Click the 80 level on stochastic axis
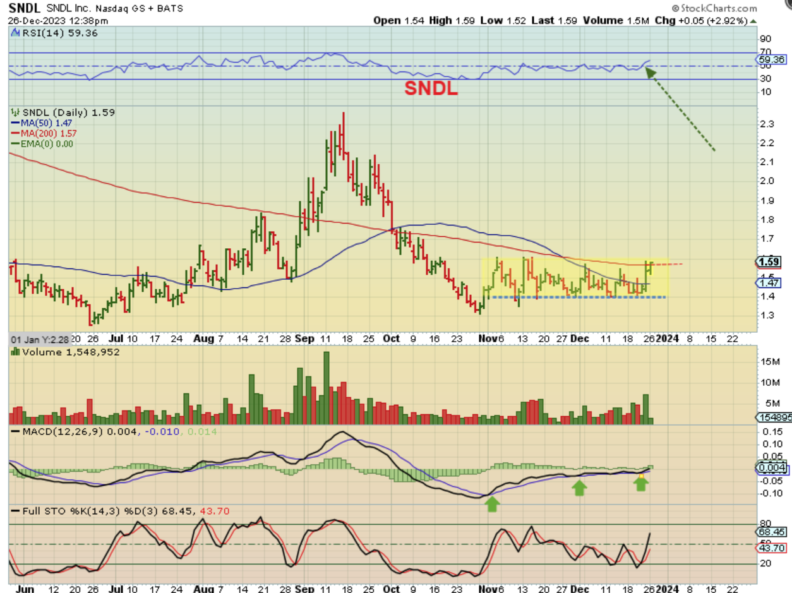The image size is (792, 593). tap(765, 523)
